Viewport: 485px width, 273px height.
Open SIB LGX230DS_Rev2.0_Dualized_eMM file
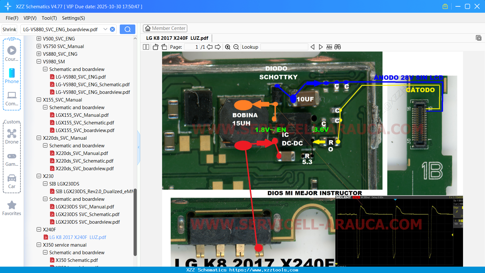tap(92, 192)
